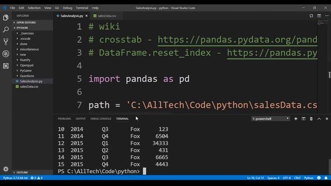Image resolution: width=331 pixels, height=186 pixels.
Task: Switch to the salesData.csv editor tab
Action: 107,16
